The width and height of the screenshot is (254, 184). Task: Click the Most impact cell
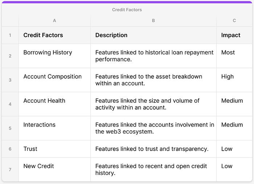coord(228,53)
